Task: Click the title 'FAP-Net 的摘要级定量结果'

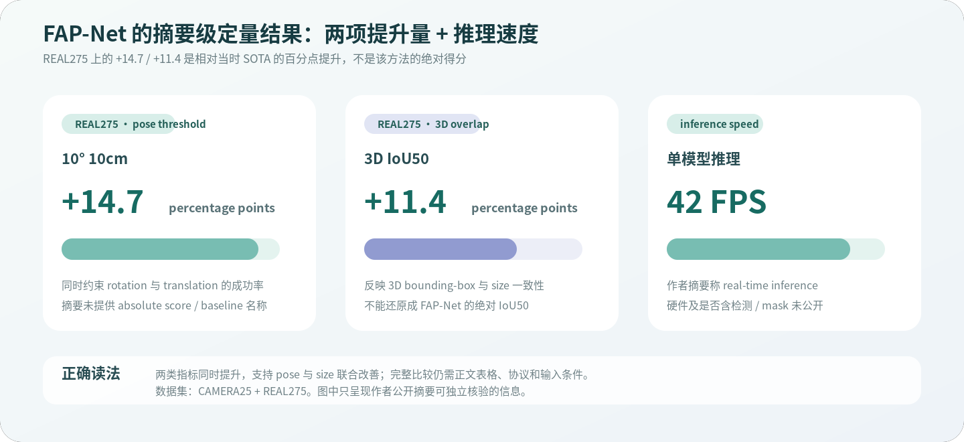Action: click(x=291, y=33)
